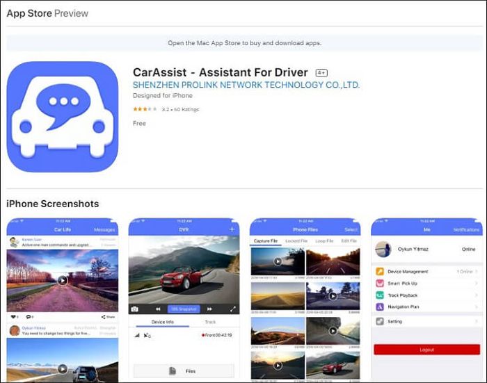Image resolution: width=487 pixels, height=383 pixels.
Task: Tap the camera icon under DVR video
Action: [x=135, y=309]
